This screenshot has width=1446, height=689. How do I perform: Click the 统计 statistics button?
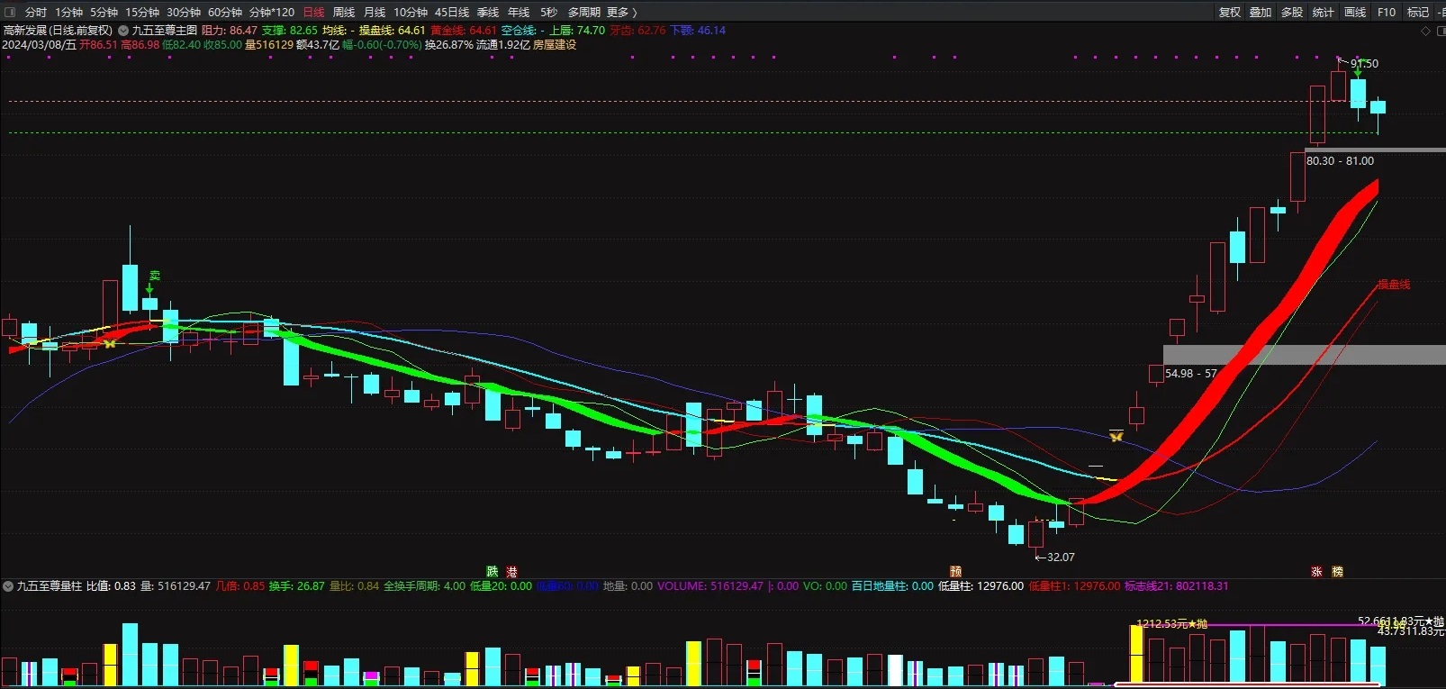(x=1324, y=12)
